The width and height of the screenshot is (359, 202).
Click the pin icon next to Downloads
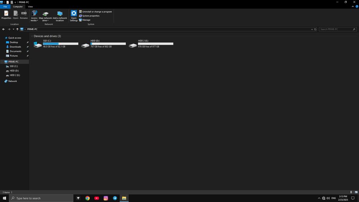coord(28,47)
